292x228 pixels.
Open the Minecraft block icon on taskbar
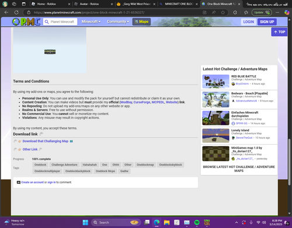207,222
